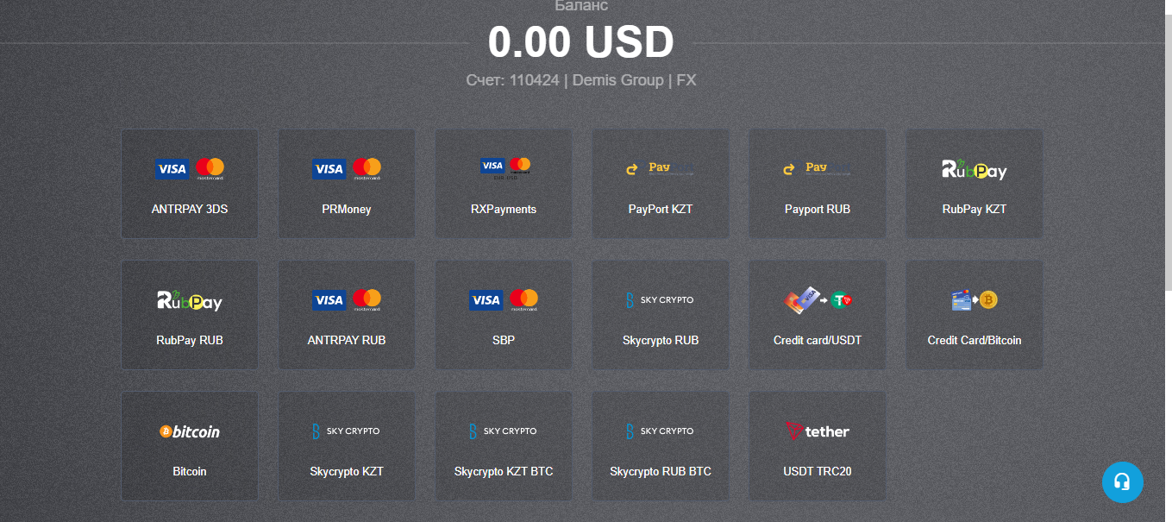Select the Payport RUB payment option

click(818, 184)
